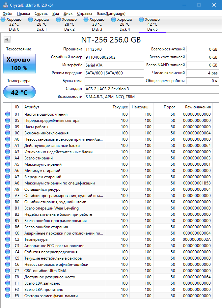Click the previous disk arrow button

pos(7,39)
